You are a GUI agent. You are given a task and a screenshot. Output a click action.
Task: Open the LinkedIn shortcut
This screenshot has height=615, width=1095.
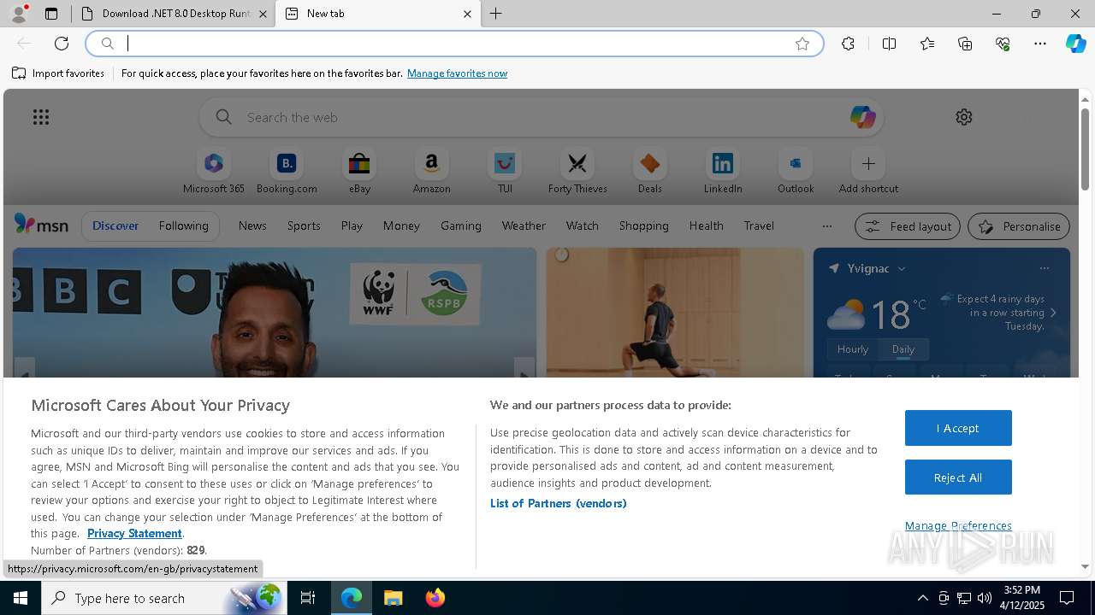coord(723,172)
